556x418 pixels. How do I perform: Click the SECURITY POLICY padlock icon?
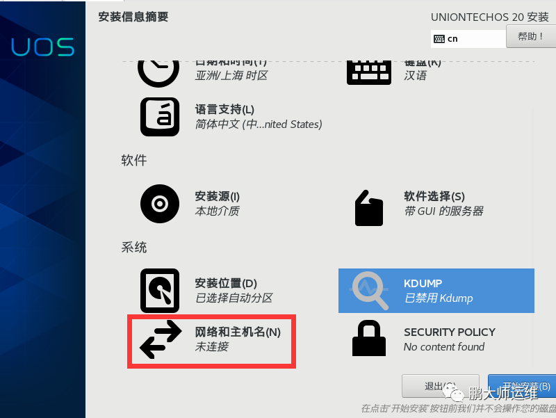tap(369, 338)
